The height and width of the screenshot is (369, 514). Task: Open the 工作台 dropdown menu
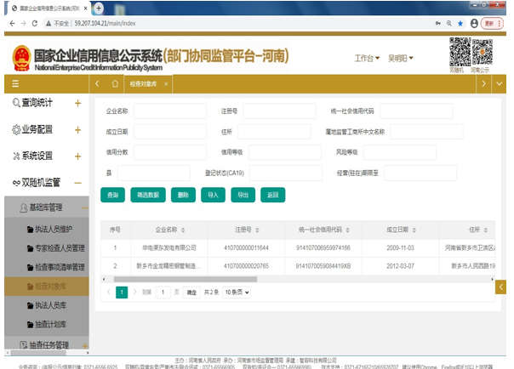coord(367,59)
